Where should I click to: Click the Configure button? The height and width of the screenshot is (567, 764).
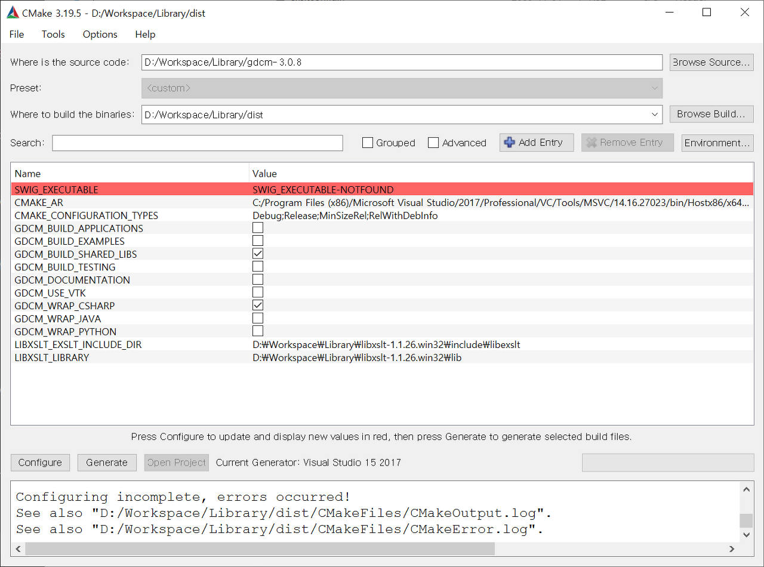[x=40, y=463]
